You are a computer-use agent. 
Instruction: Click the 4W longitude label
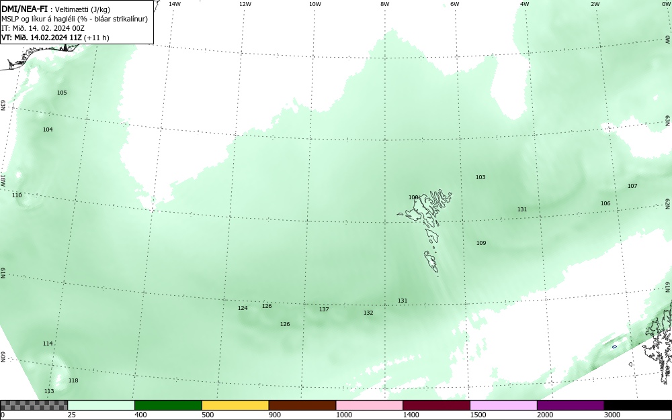coord(525,4)
